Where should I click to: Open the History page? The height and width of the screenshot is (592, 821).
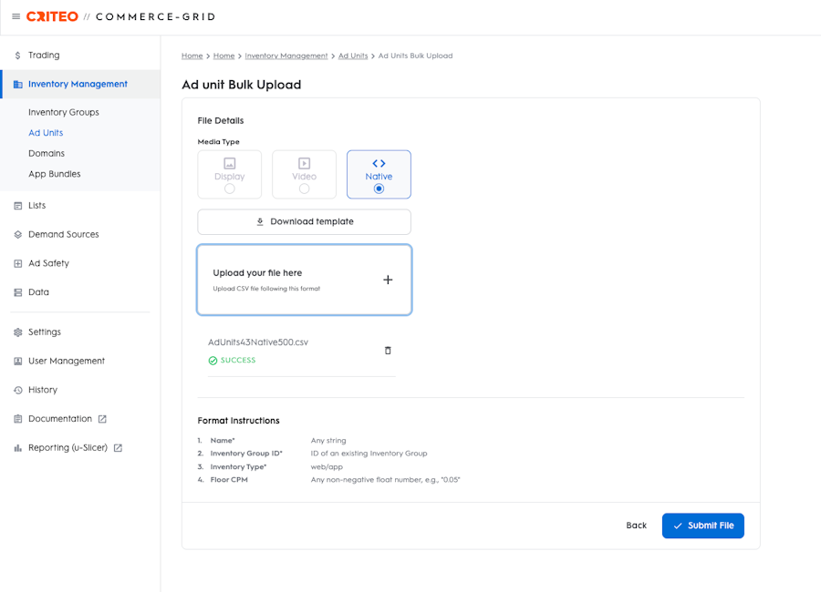point(43,390)
